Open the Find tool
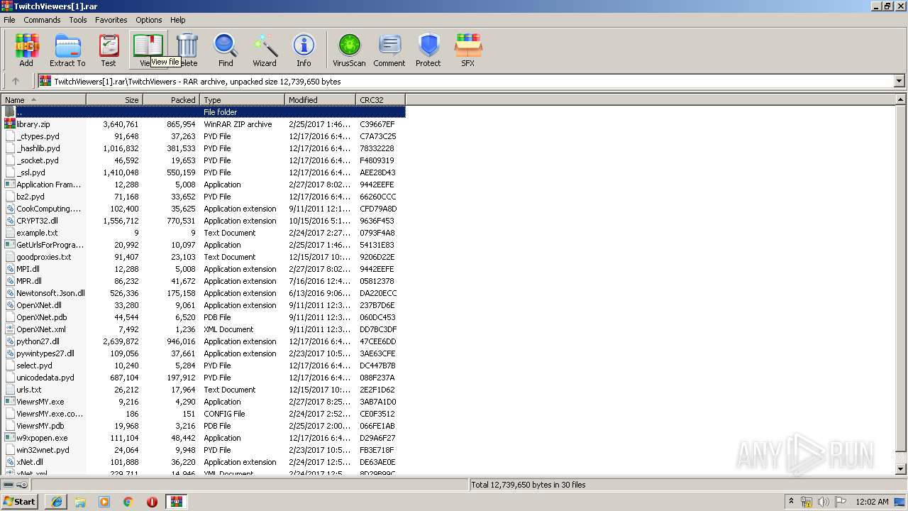 [226, 50]
